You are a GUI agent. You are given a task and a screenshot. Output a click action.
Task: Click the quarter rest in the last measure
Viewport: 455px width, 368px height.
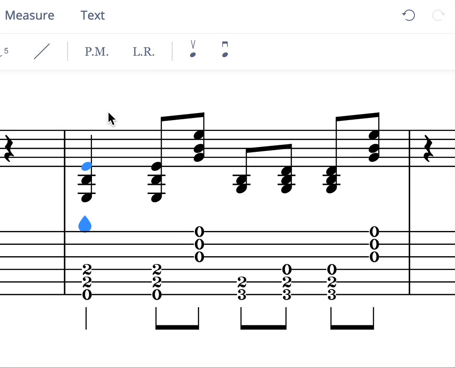429,148
